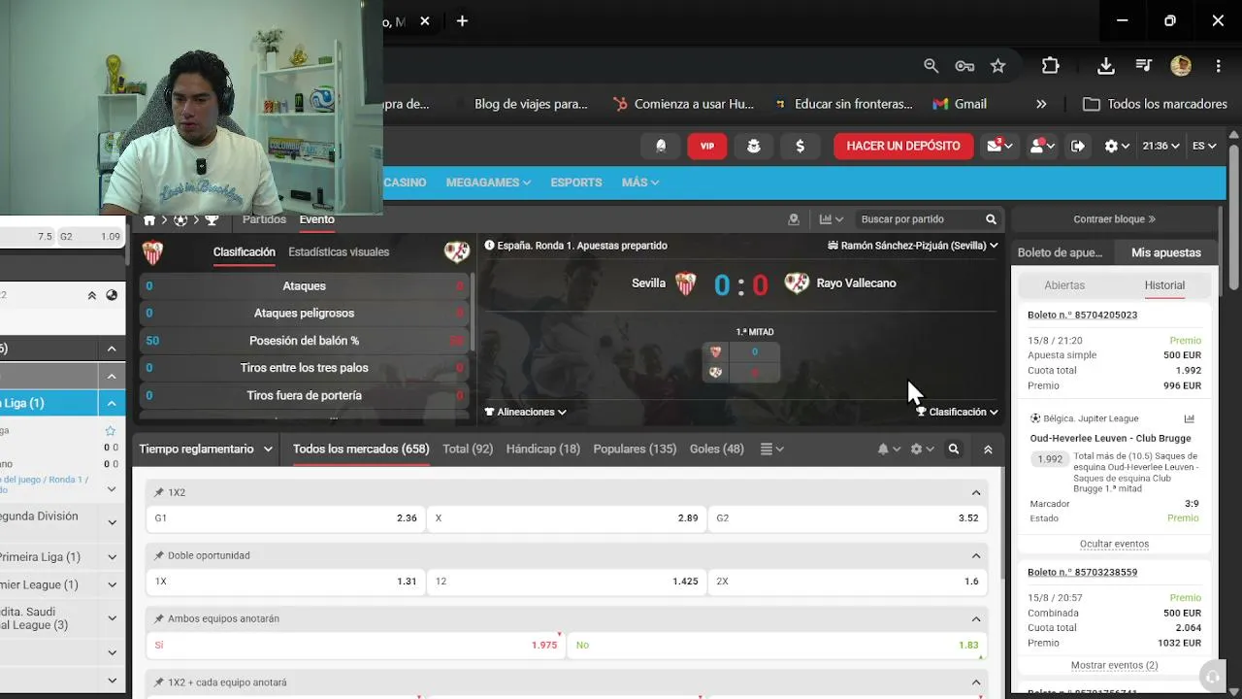Click the notification bell button in header
Image resolution: width=1242 pixels, height=699 pixels.
pos(661,146)
